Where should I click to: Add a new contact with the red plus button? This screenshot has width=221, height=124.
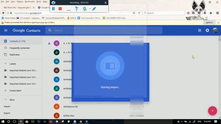click(212, 111)
